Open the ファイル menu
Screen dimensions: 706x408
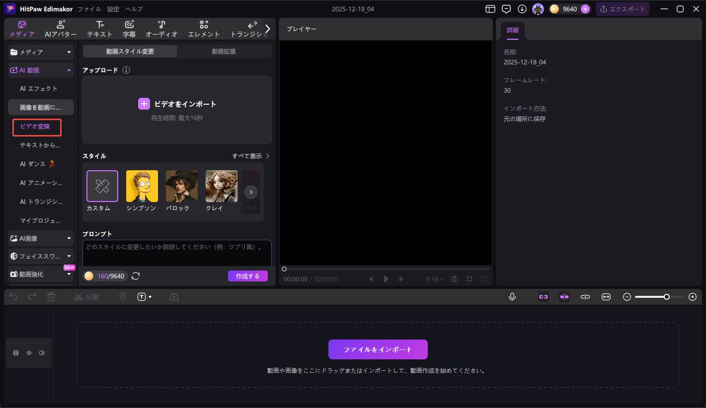[89, 9]
